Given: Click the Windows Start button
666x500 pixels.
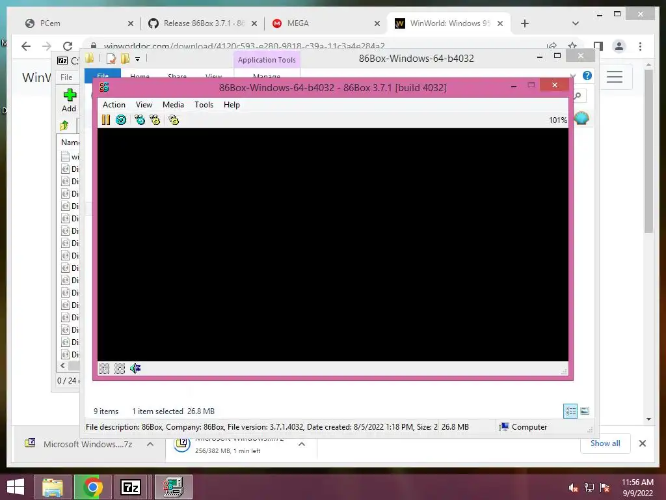Looking at the screenshot, I should point(16,487).
